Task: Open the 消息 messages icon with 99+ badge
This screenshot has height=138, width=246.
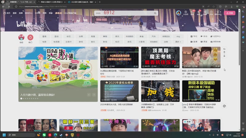Action: click(x=192, y=13)
